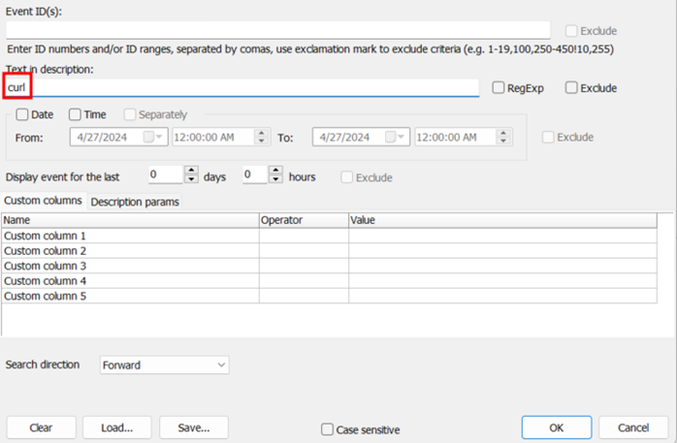The width and height of the screenshot is (677, 443).
Task: Click Operator cell for Custom column 1
Action: point(304,236)
